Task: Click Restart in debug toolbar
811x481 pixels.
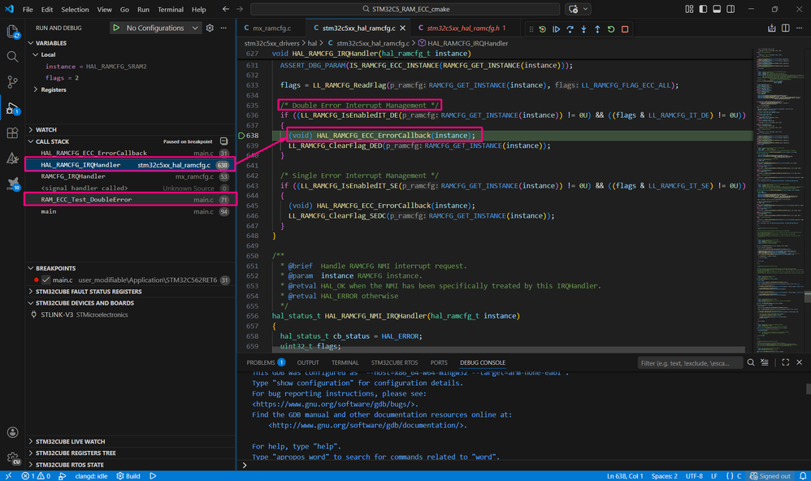Action: (x=611, y=29)
